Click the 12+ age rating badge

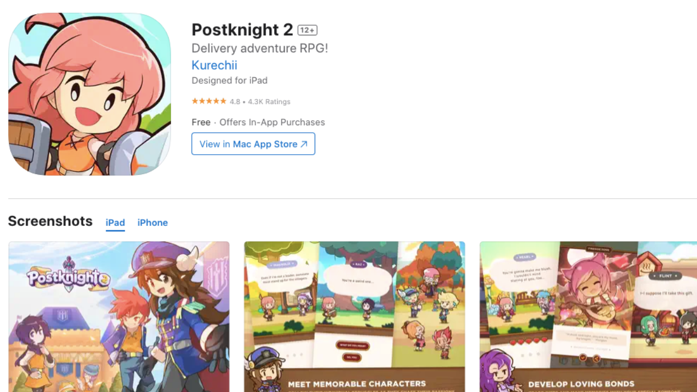(308, 30)
